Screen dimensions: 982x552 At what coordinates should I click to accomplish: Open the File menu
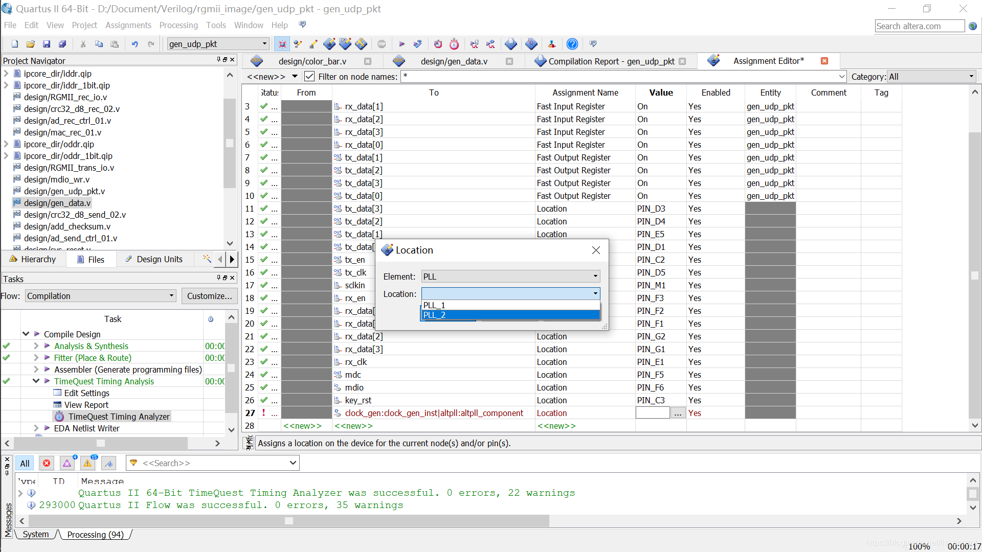click(10, 25)
